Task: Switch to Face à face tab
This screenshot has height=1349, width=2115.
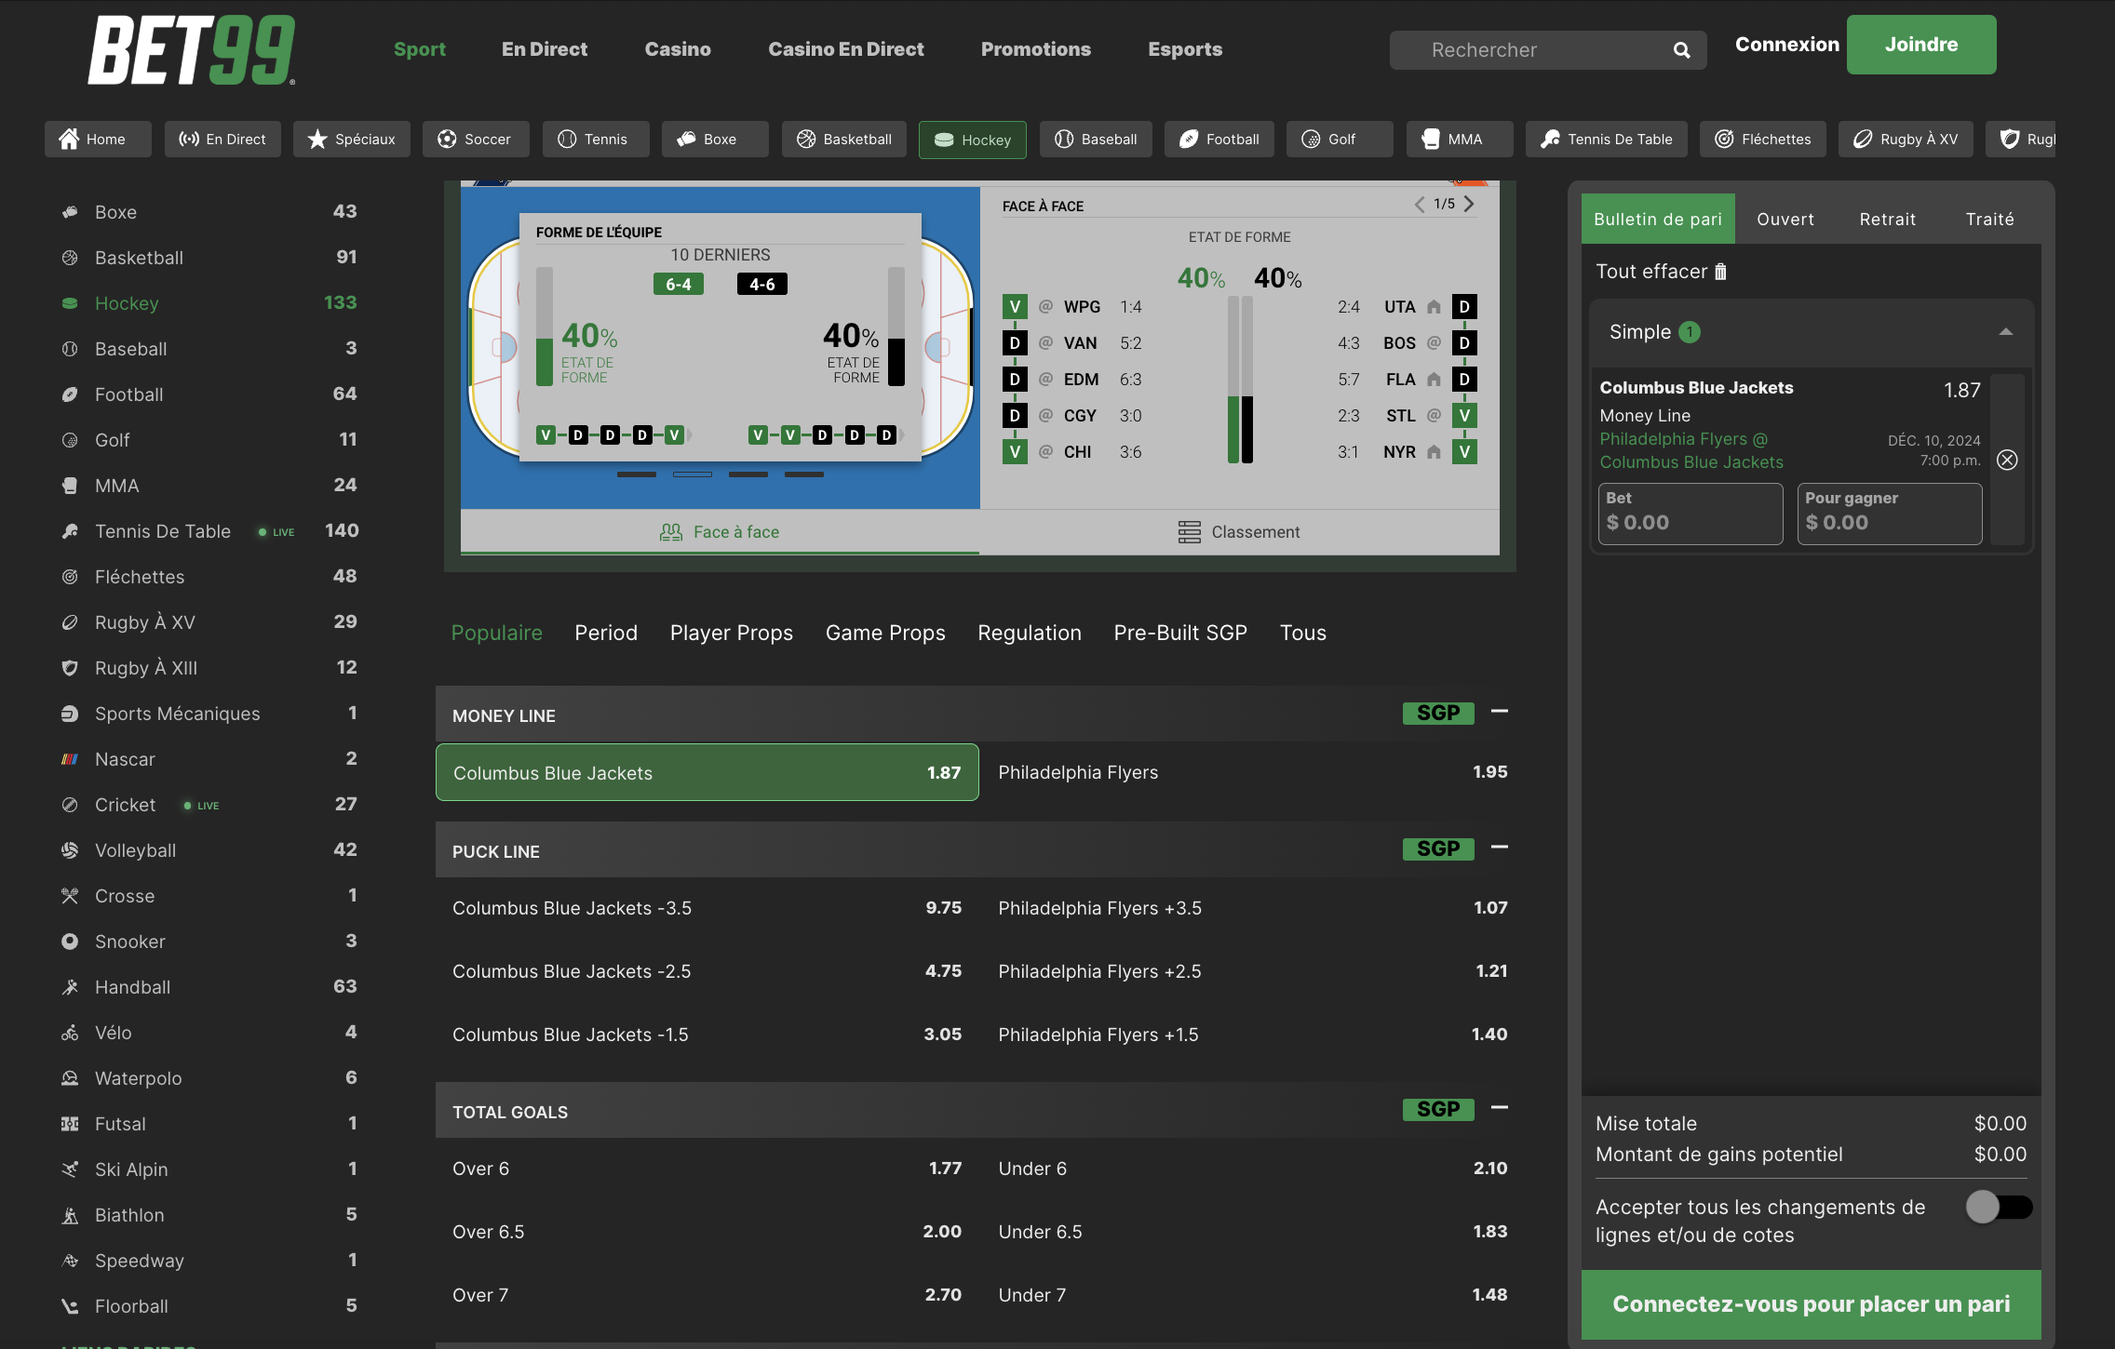Action: coord(720,532)
